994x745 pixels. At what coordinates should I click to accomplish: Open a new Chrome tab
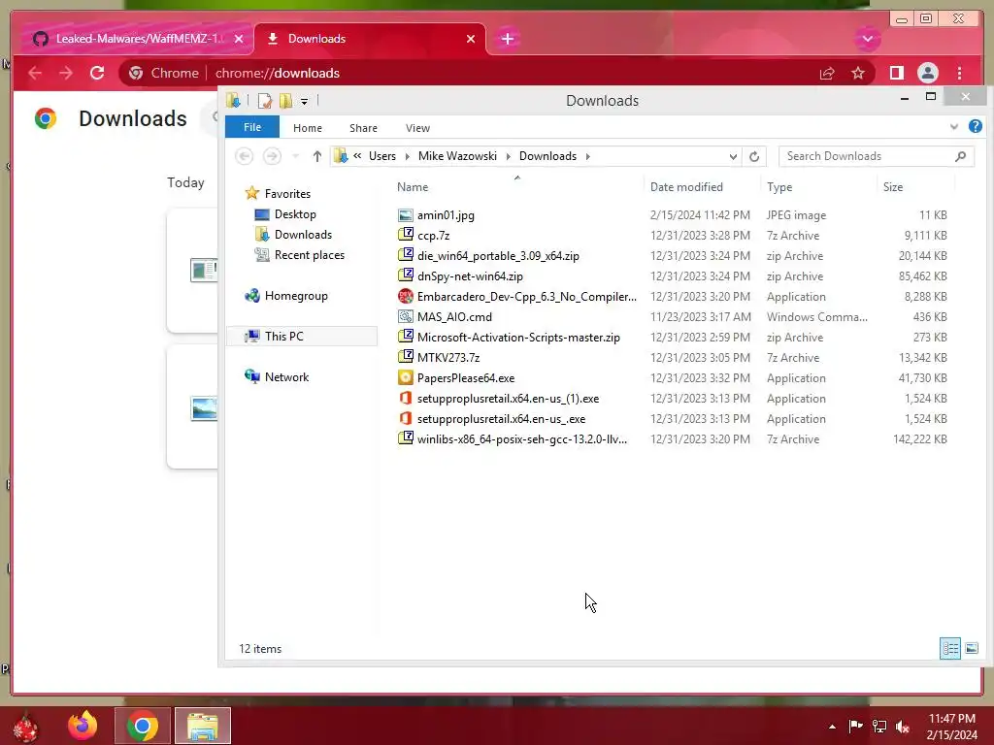[507, 39]
